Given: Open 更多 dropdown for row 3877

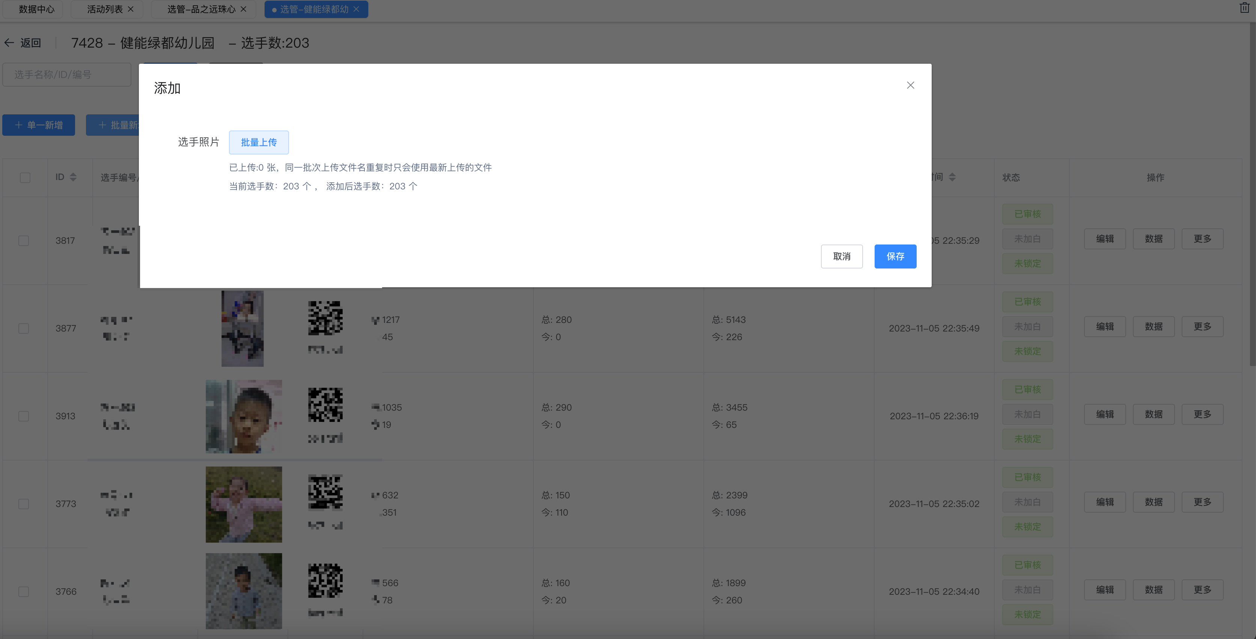Looking at the screenshot, I should [x=1202, y=326].
